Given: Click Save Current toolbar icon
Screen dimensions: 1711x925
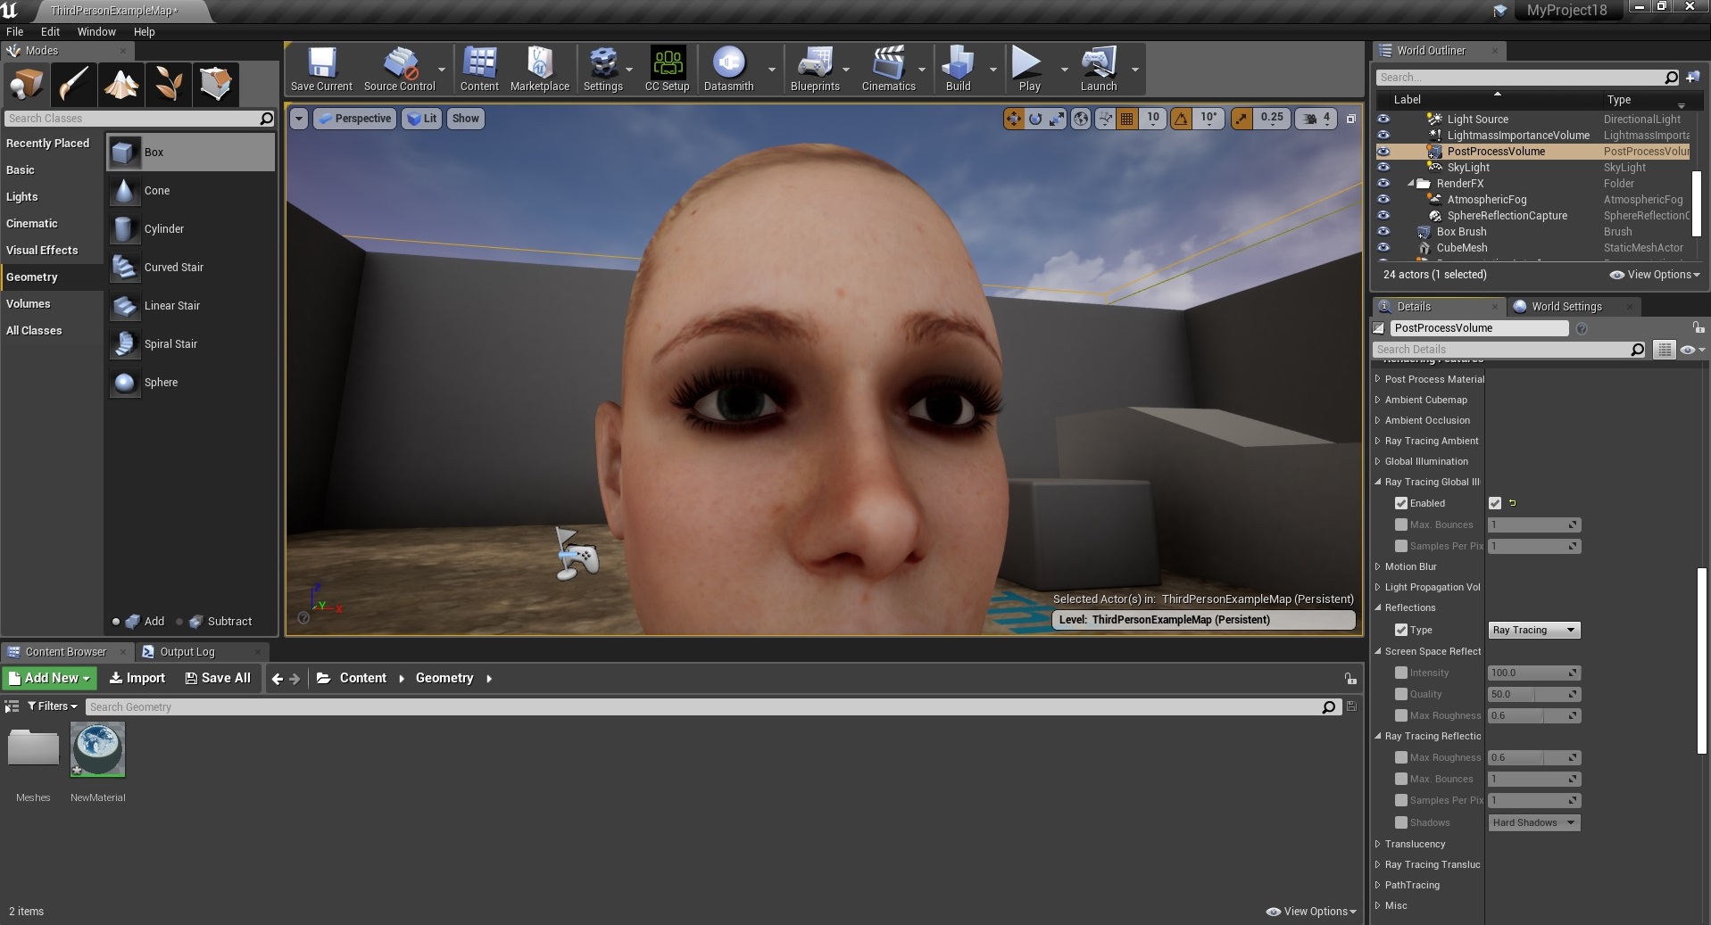Looking at the screenshot, I should click(x=321, y=70).
